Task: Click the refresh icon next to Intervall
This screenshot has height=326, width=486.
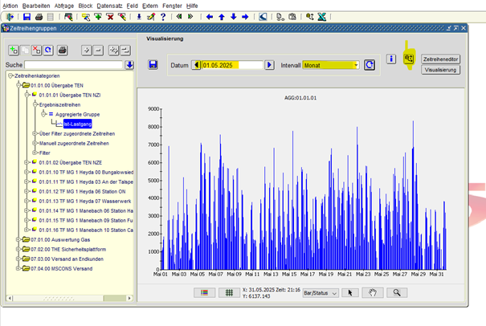Action: click(370, 65)
